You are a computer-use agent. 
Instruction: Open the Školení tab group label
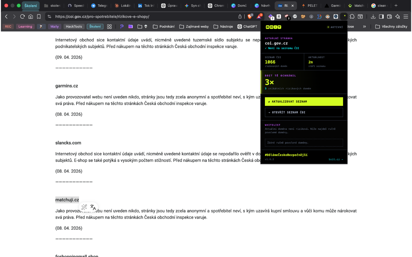coord(31,5)
